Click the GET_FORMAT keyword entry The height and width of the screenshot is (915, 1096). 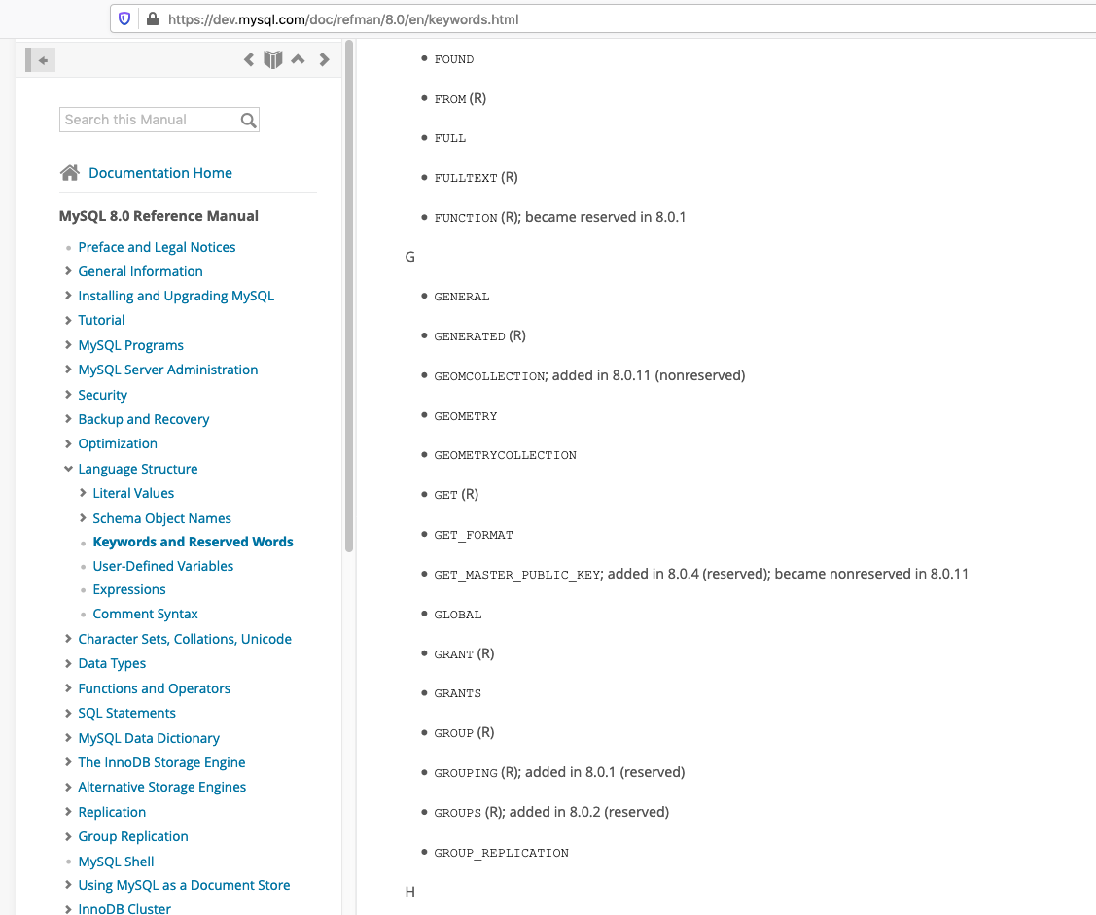[474, 535]
